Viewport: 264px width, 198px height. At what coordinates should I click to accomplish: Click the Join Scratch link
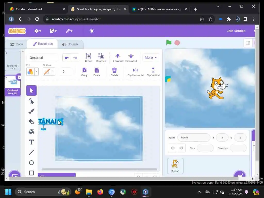236,31
